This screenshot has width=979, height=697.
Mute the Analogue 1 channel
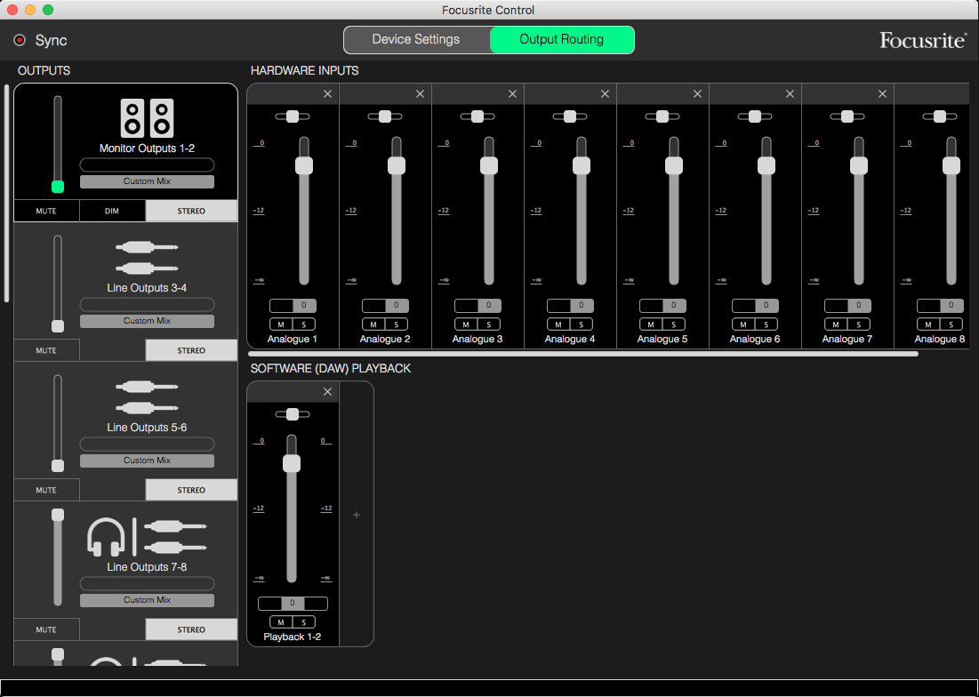point(281,324)
